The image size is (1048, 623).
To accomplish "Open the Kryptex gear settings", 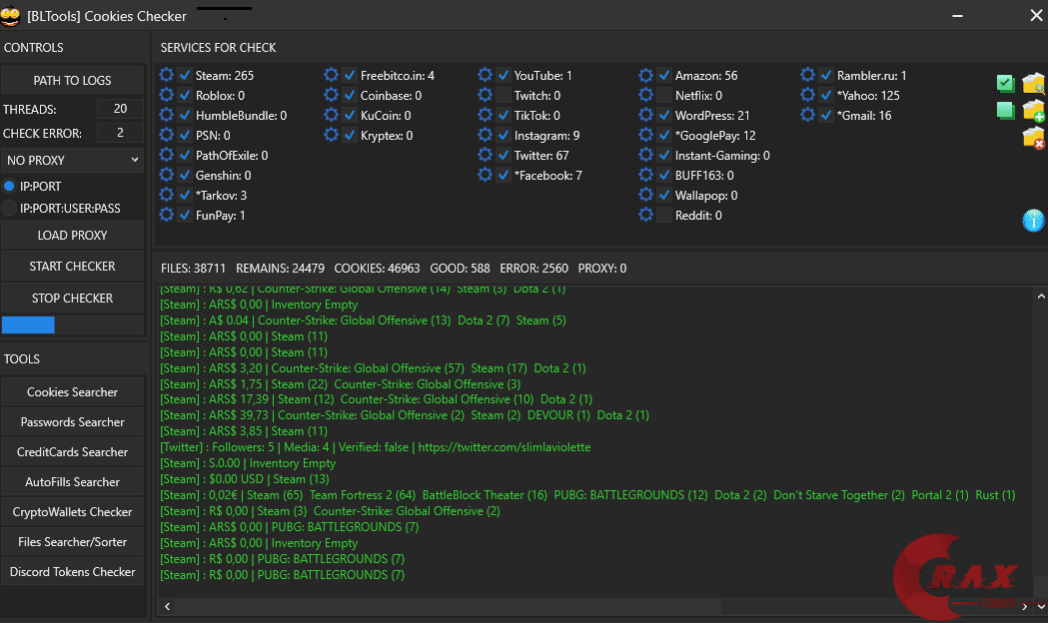I will tap(331, 135).
